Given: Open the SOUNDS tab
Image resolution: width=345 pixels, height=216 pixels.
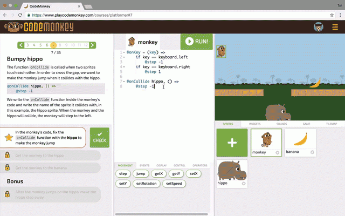Looking at the screenshot, I should pos(281,124).
